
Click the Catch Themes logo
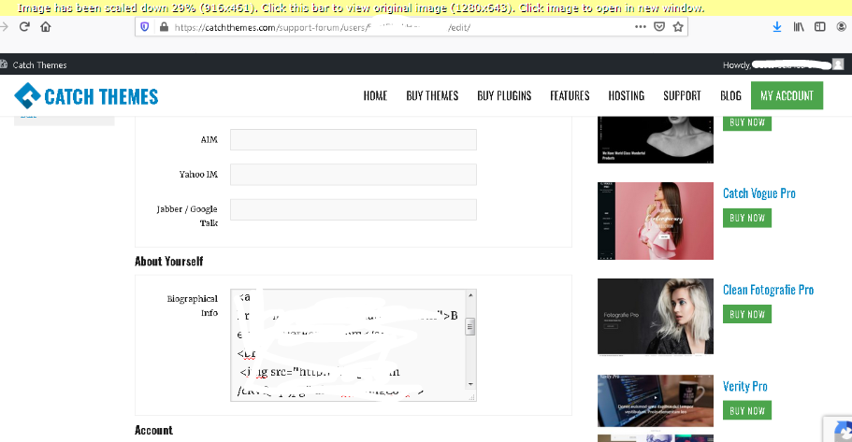pyautogui.click(x=86, y=96)
